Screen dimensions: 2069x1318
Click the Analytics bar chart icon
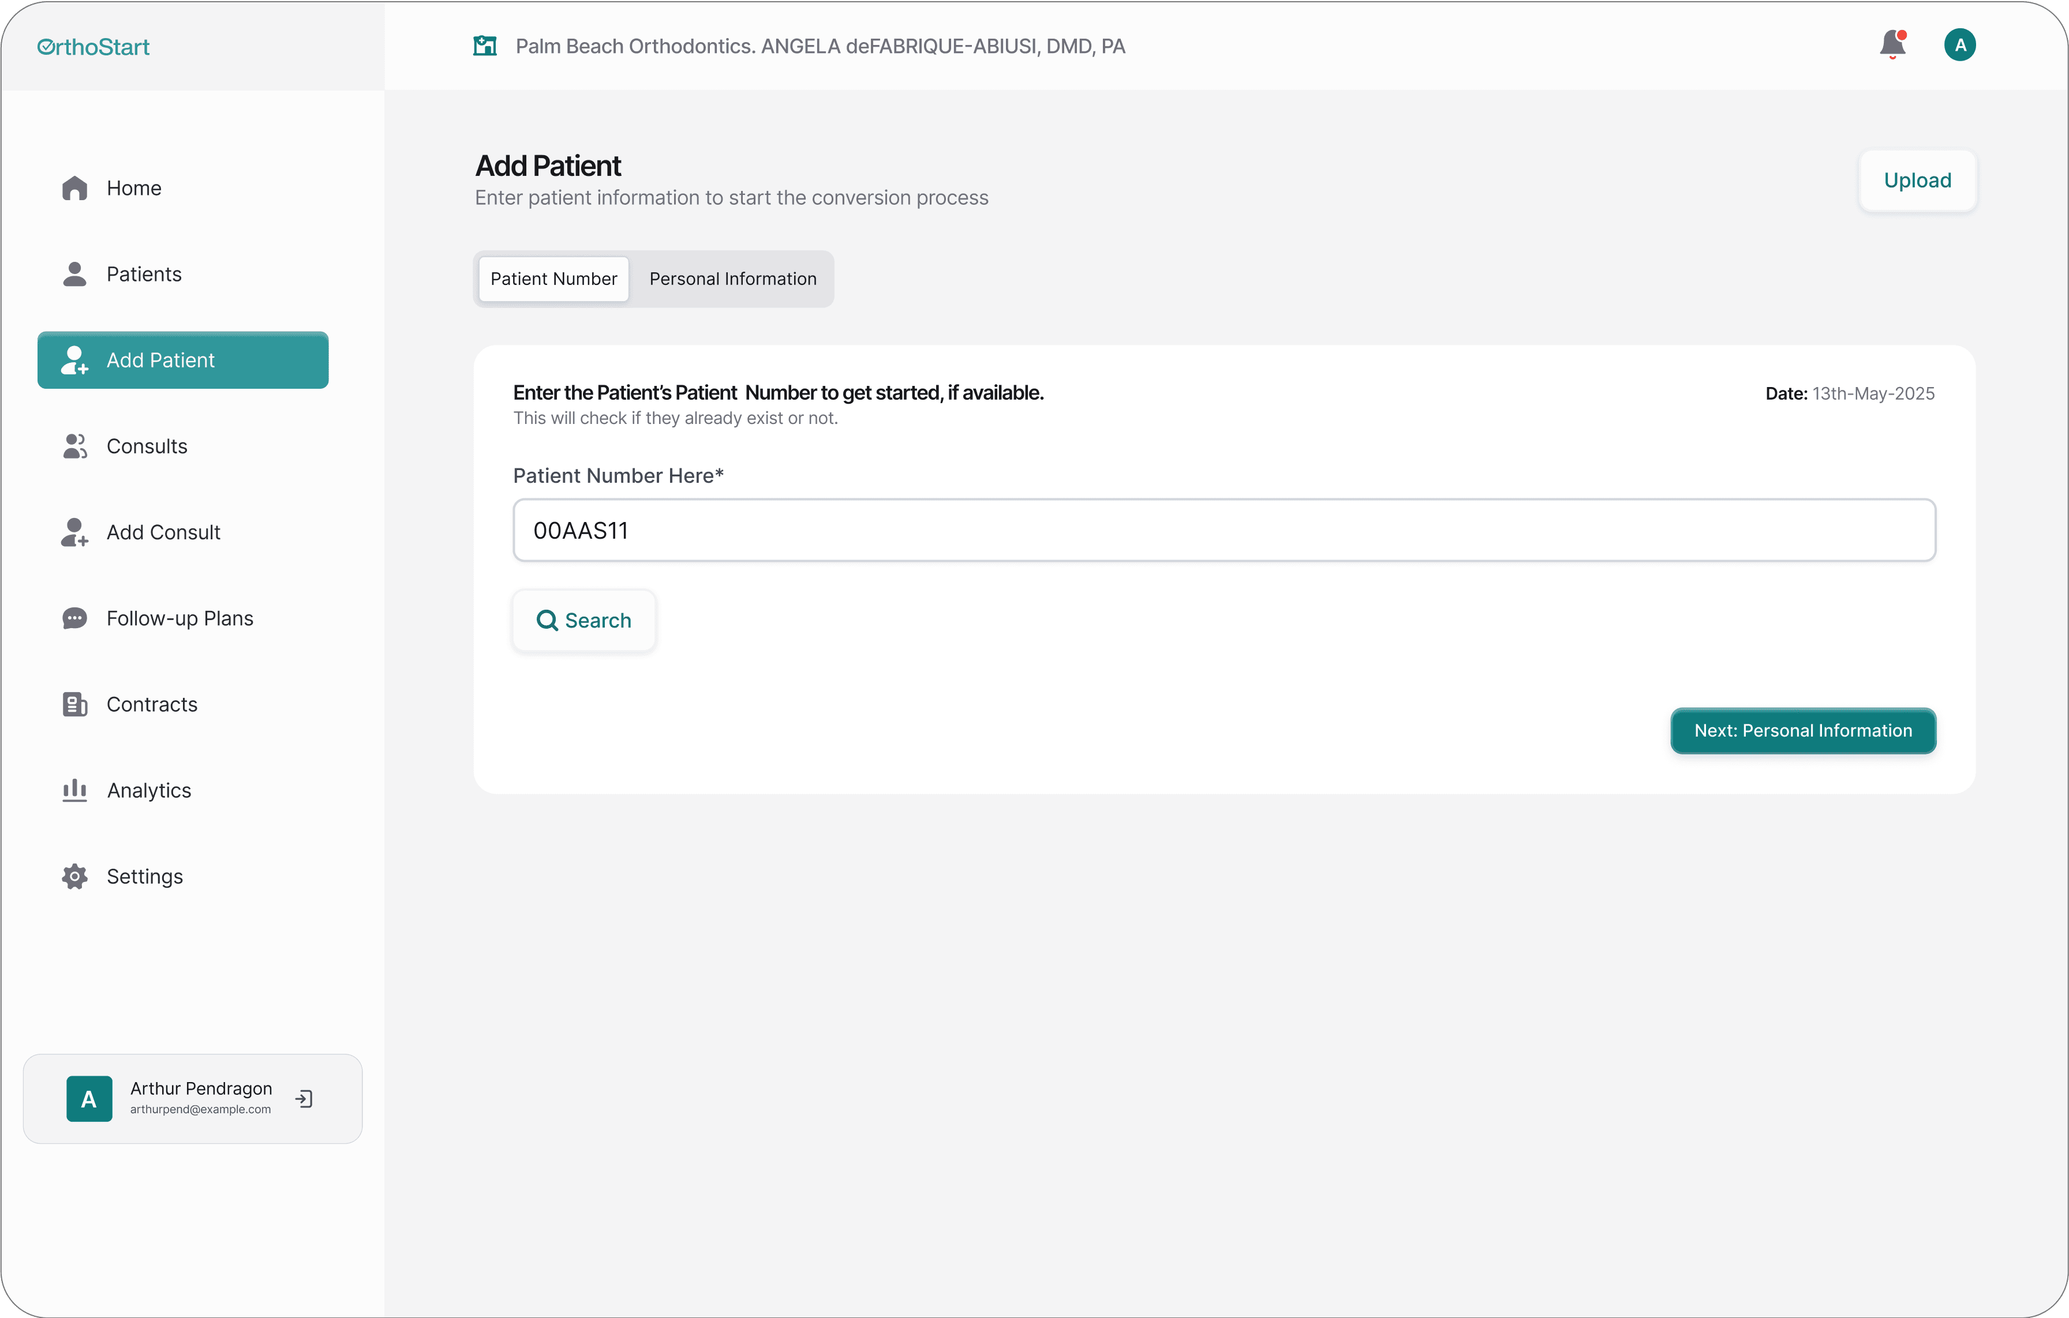75,790
